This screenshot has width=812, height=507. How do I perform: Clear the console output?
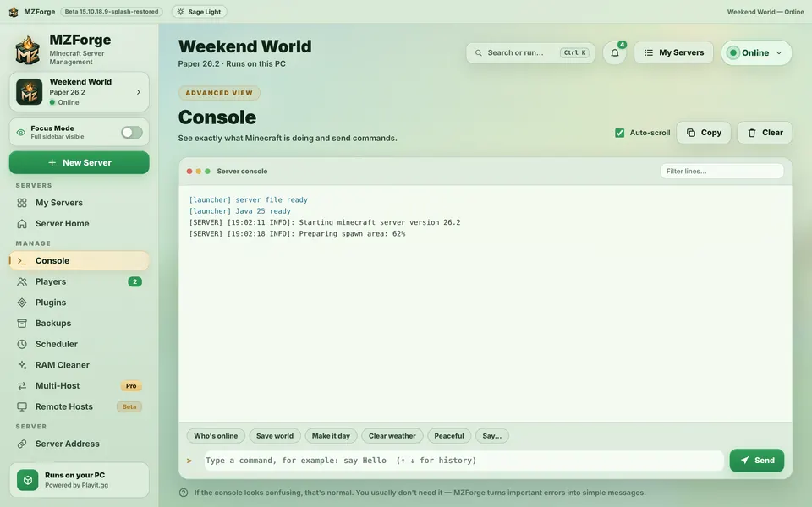(x=765, y=133)
